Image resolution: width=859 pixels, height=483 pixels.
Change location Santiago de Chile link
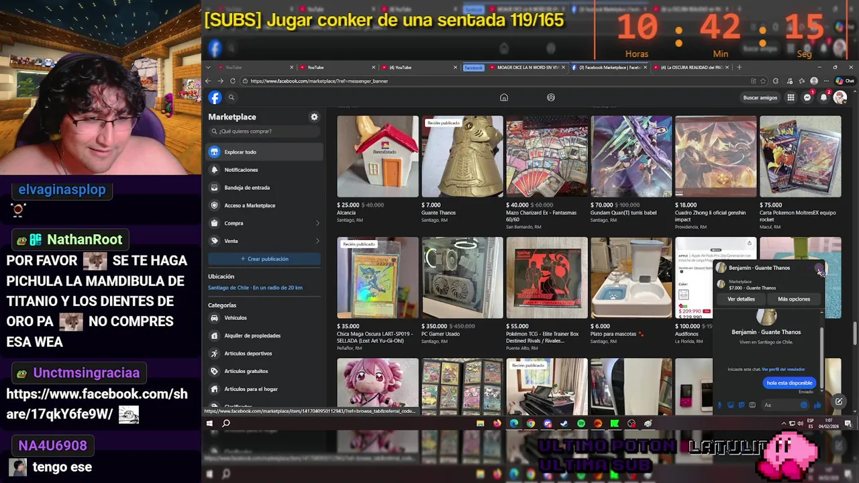[x=255, y=288]
